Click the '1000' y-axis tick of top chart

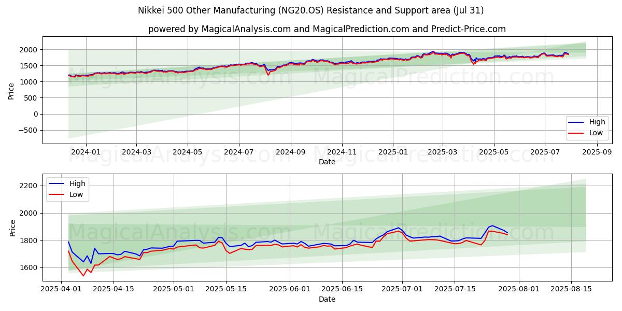point(30,82)
